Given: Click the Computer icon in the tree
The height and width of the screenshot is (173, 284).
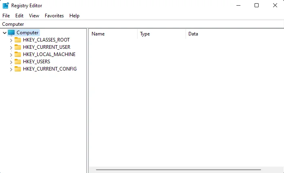Looking at the screenshot, I should [x=11, y=33].
